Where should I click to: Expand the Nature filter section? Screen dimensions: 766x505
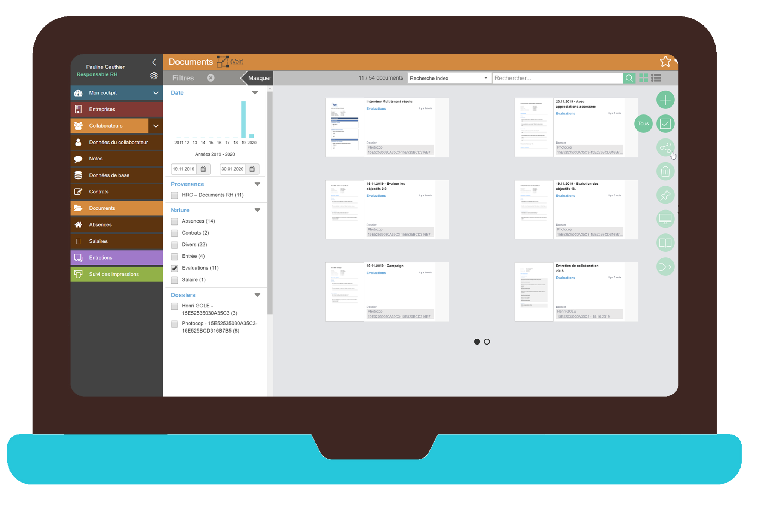(257, 209)
